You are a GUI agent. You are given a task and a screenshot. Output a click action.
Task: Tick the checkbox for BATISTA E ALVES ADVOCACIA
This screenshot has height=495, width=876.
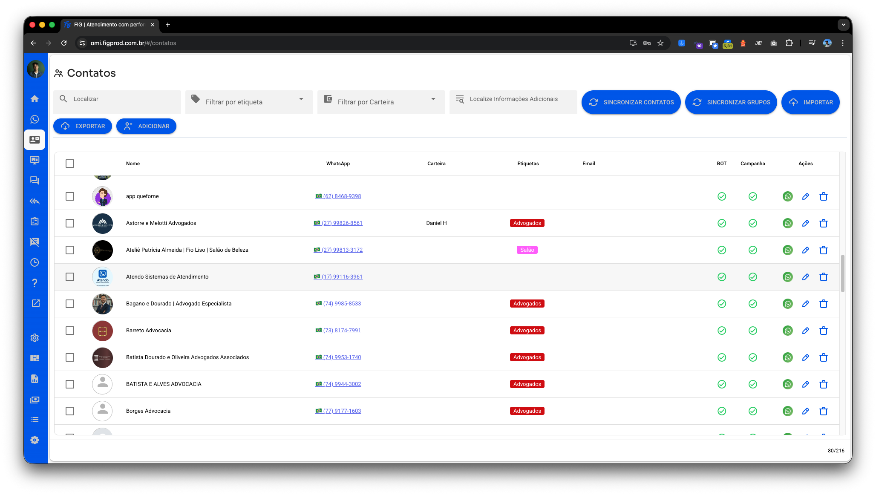point(70,384)
